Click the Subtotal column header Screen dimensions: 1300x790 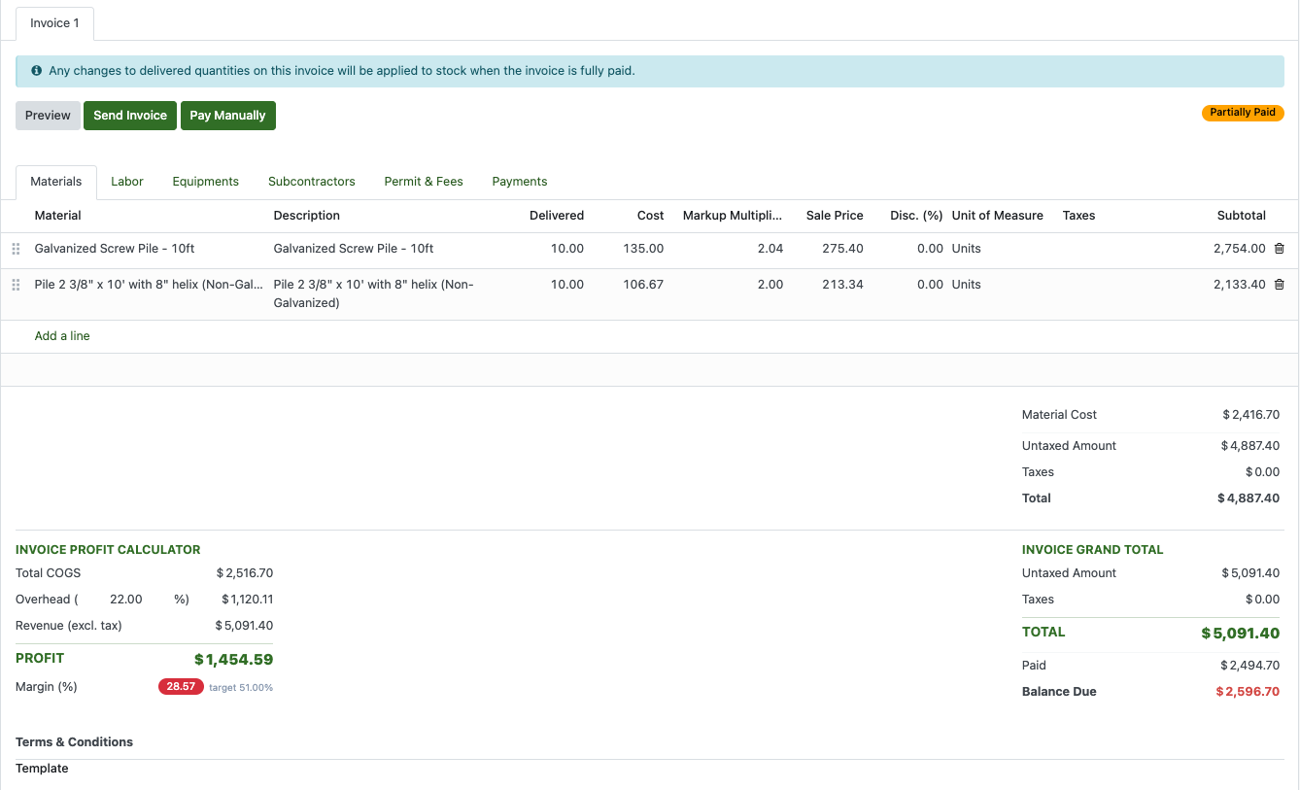coord(1242,216)
